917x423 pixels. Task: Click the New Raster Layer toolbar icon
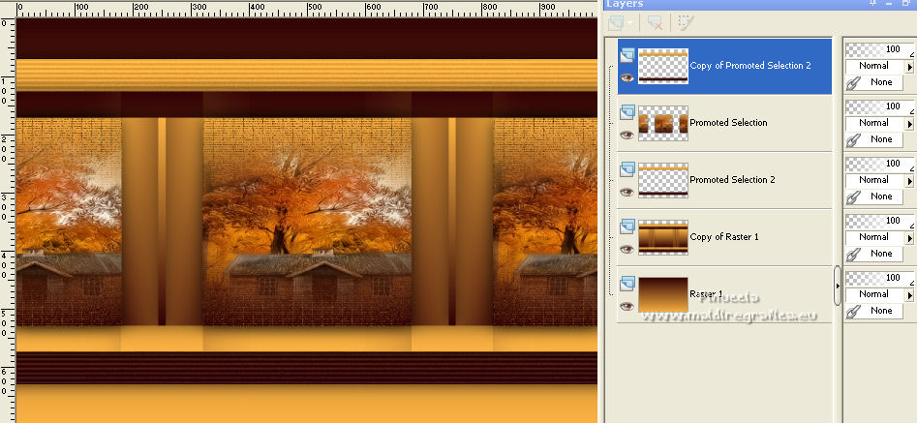(x=616, y=23)
